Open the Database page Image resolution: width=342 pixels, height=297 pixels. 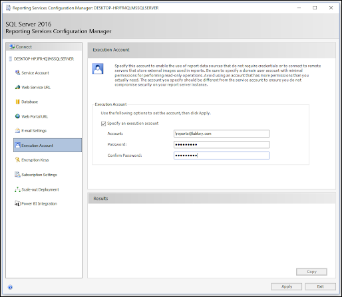[30, 102]
